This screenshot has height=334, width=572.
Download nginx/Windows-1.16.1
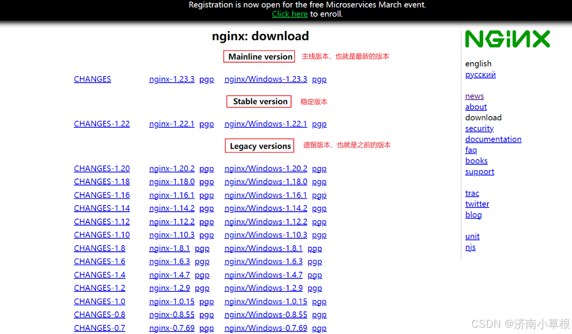265,195
